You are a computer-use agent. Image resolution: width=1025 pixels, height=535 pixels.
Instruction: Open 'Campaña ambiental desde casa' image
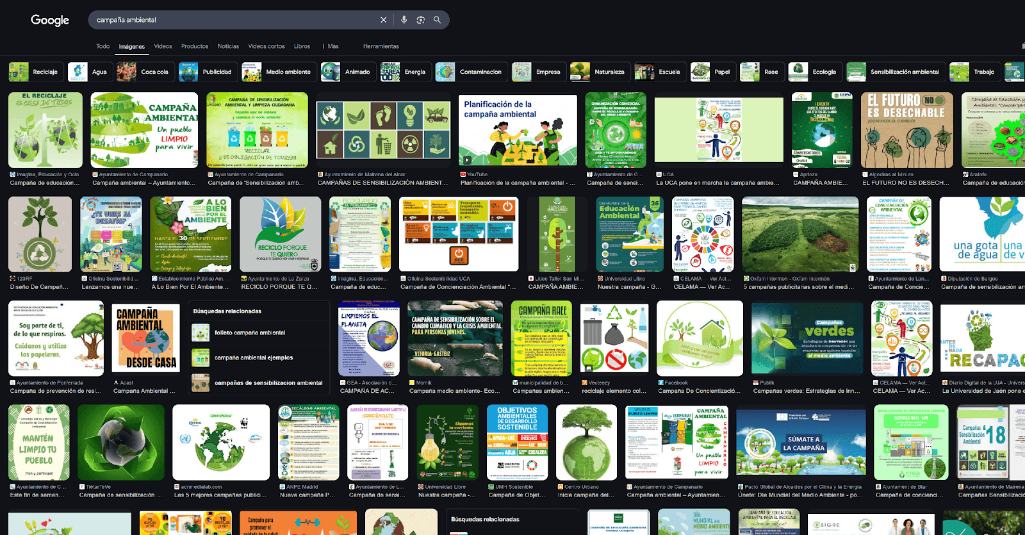point(145,338)
